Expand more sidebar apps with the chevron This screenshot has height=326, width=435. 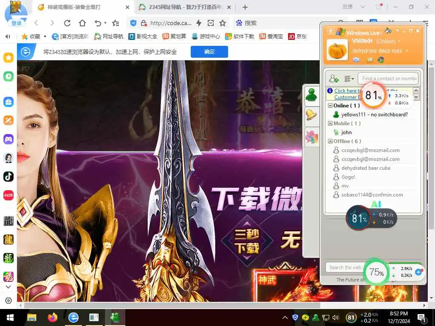point(8,287)
